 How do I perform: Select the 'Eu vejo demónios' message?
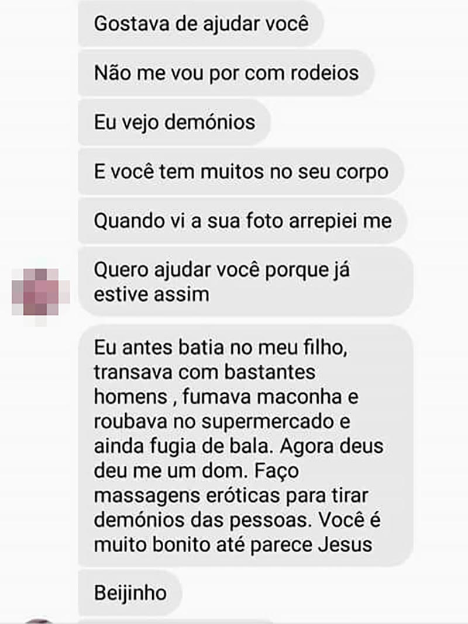pos(174,122)
